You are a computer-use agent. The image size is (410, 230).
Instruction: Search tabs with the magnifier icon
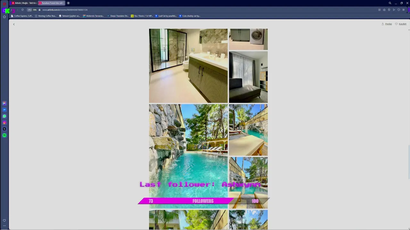(x=390, y=3)
